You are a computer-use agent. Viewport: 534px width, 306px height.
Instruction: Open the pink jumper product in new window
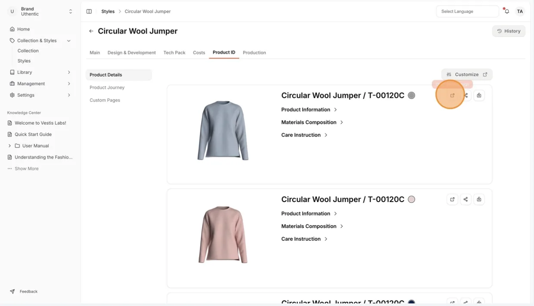click(452, 199)
